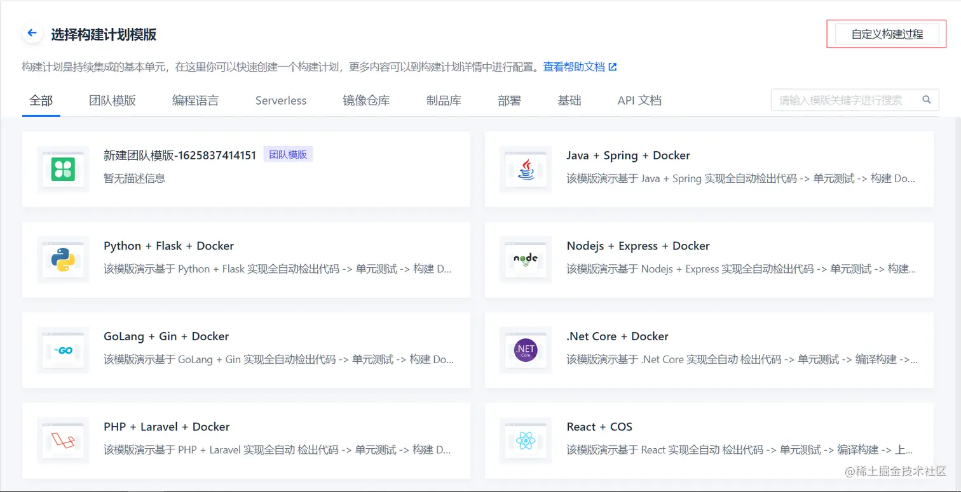Click the template keyword search input field
Screen dimensions: 961x492
(845, 100)
